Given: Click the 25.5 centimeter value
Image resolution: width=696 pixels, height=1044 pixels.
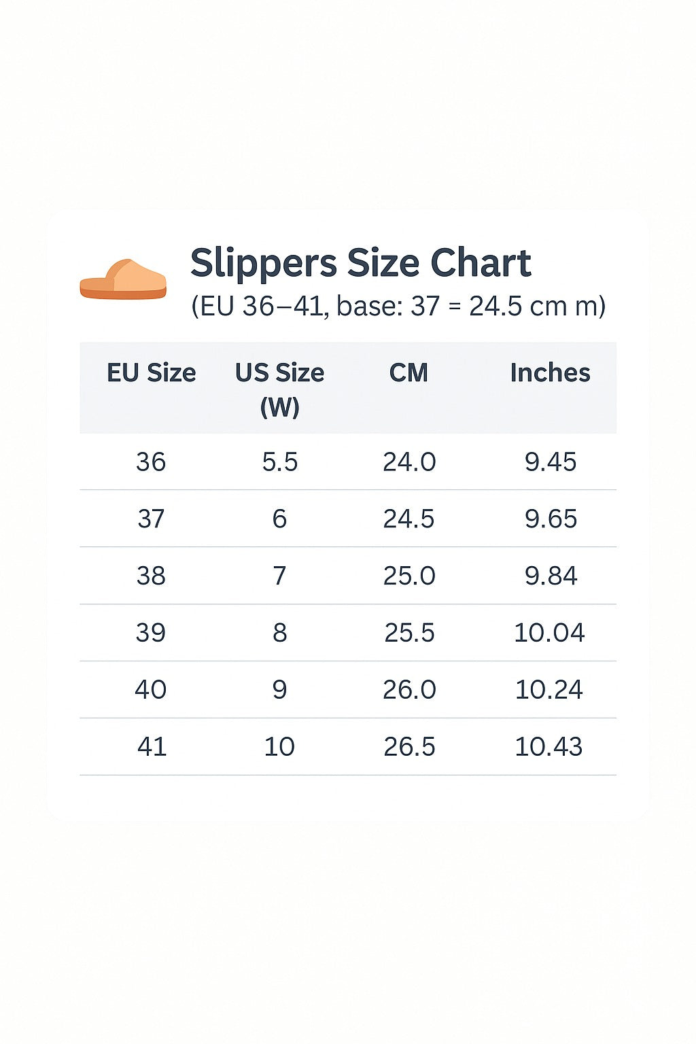Looking at the screenshot, I should pos(408,633).
